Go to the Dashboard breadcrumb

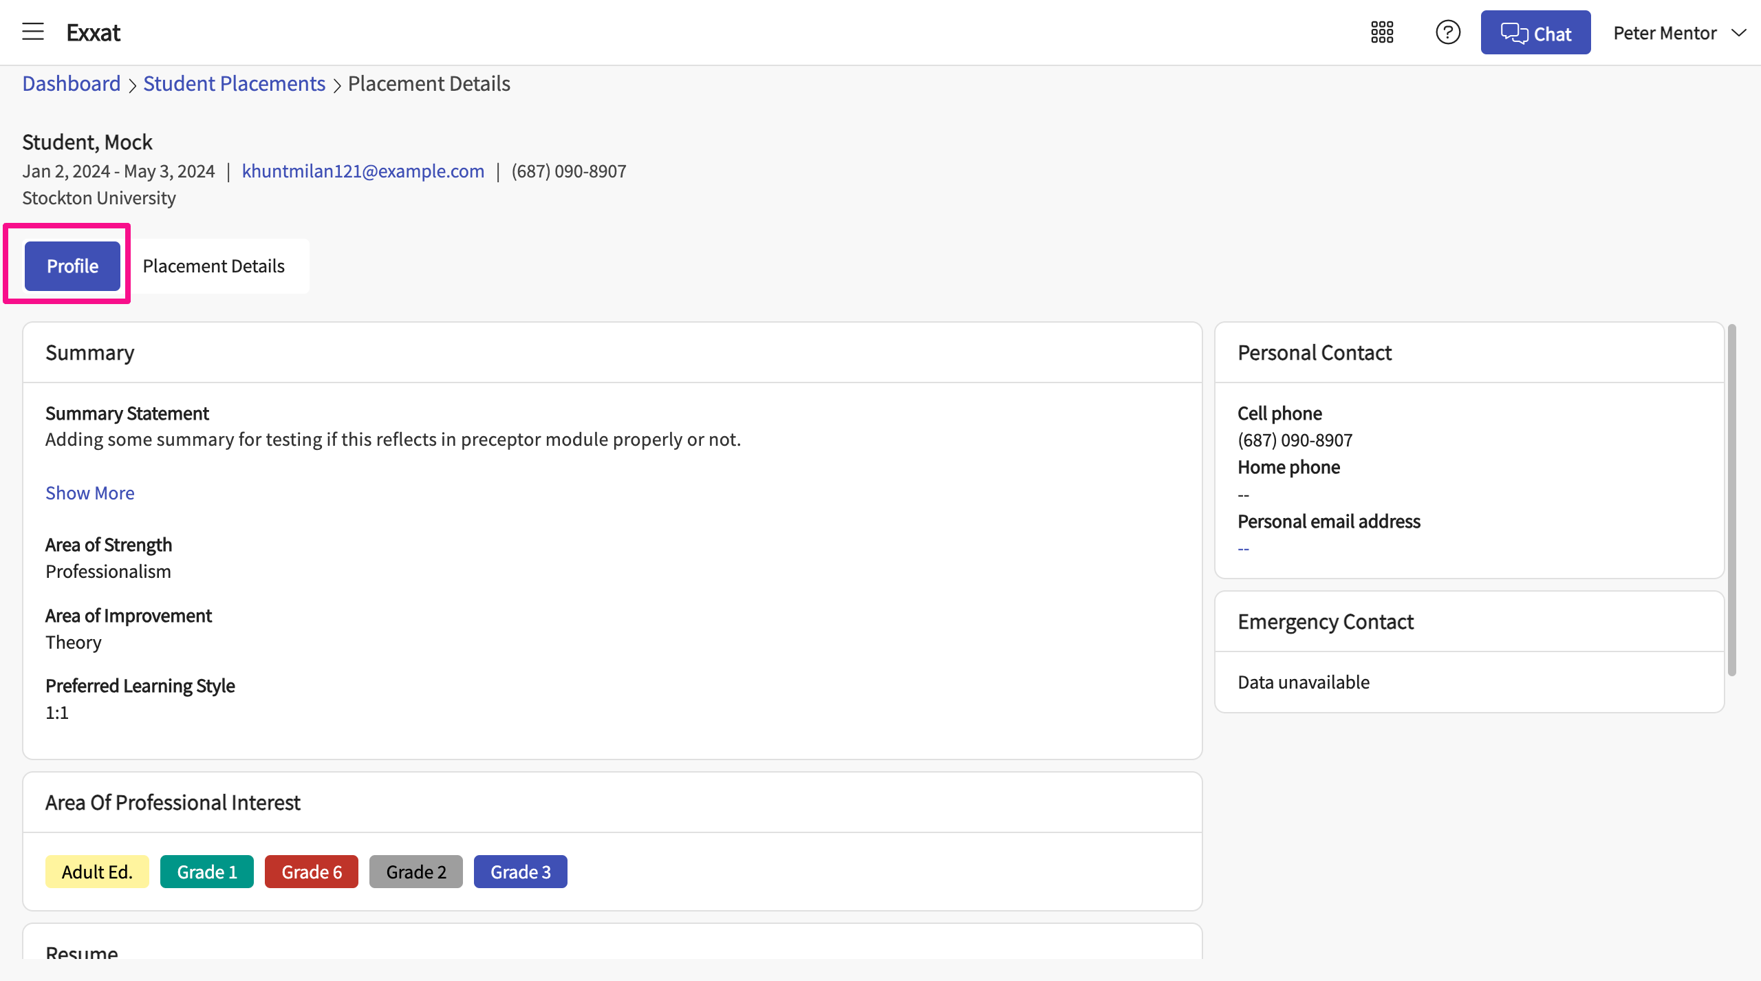(72, 84)
